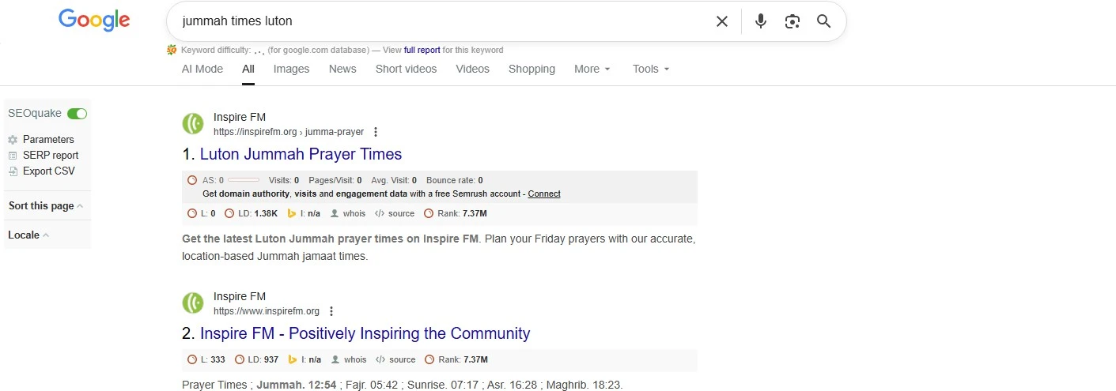Clear the search query with X icon
1116x391 pixels.
[721, 21]
